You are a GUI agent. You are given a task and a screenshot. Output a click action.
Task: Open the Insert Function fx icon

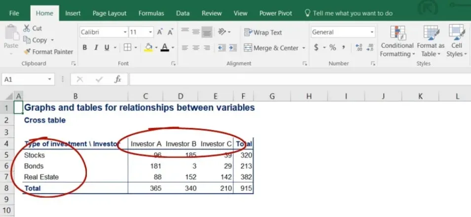point(118,79)
